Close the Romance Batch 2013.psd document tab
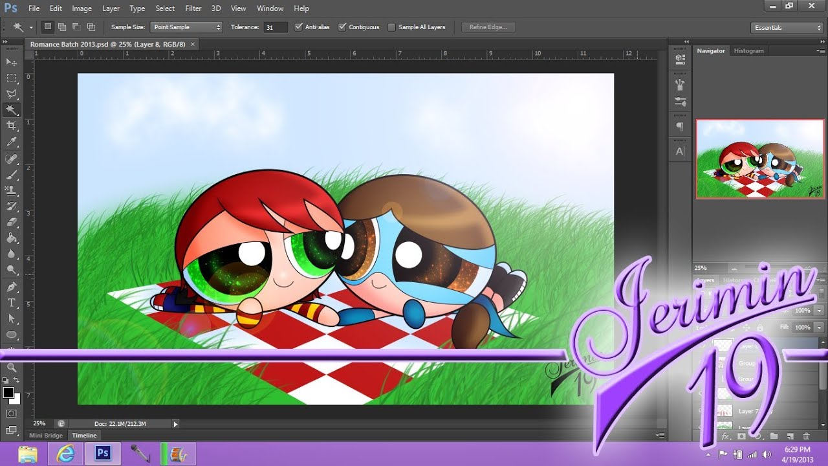 [193, 44]
